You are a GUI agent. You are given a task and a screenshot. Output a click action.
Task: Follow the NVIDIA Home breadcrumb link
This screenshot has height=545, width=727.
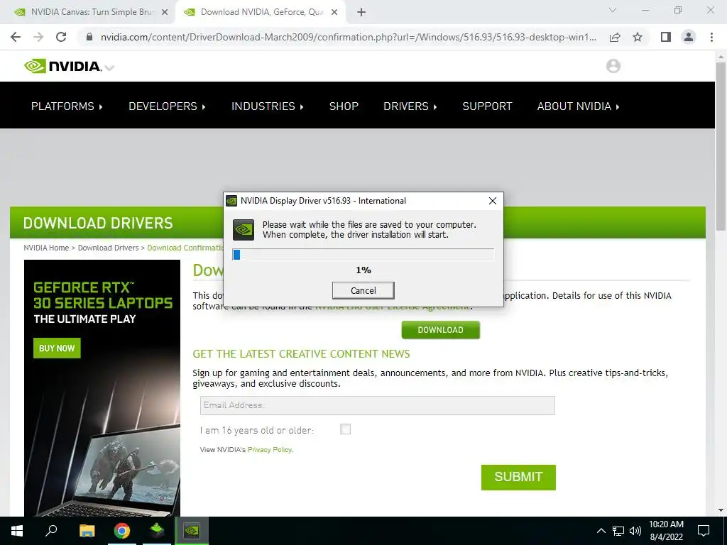point(46,248)
